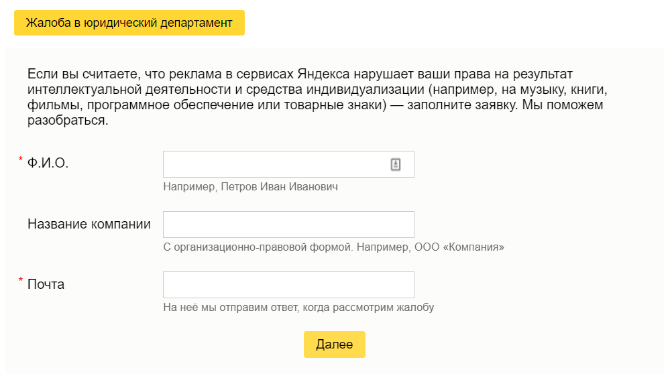Viewport: 670px width, 374px height.
Task: Open the Жалоба в юридический департамент button
Action: click(x=129, y=23)
